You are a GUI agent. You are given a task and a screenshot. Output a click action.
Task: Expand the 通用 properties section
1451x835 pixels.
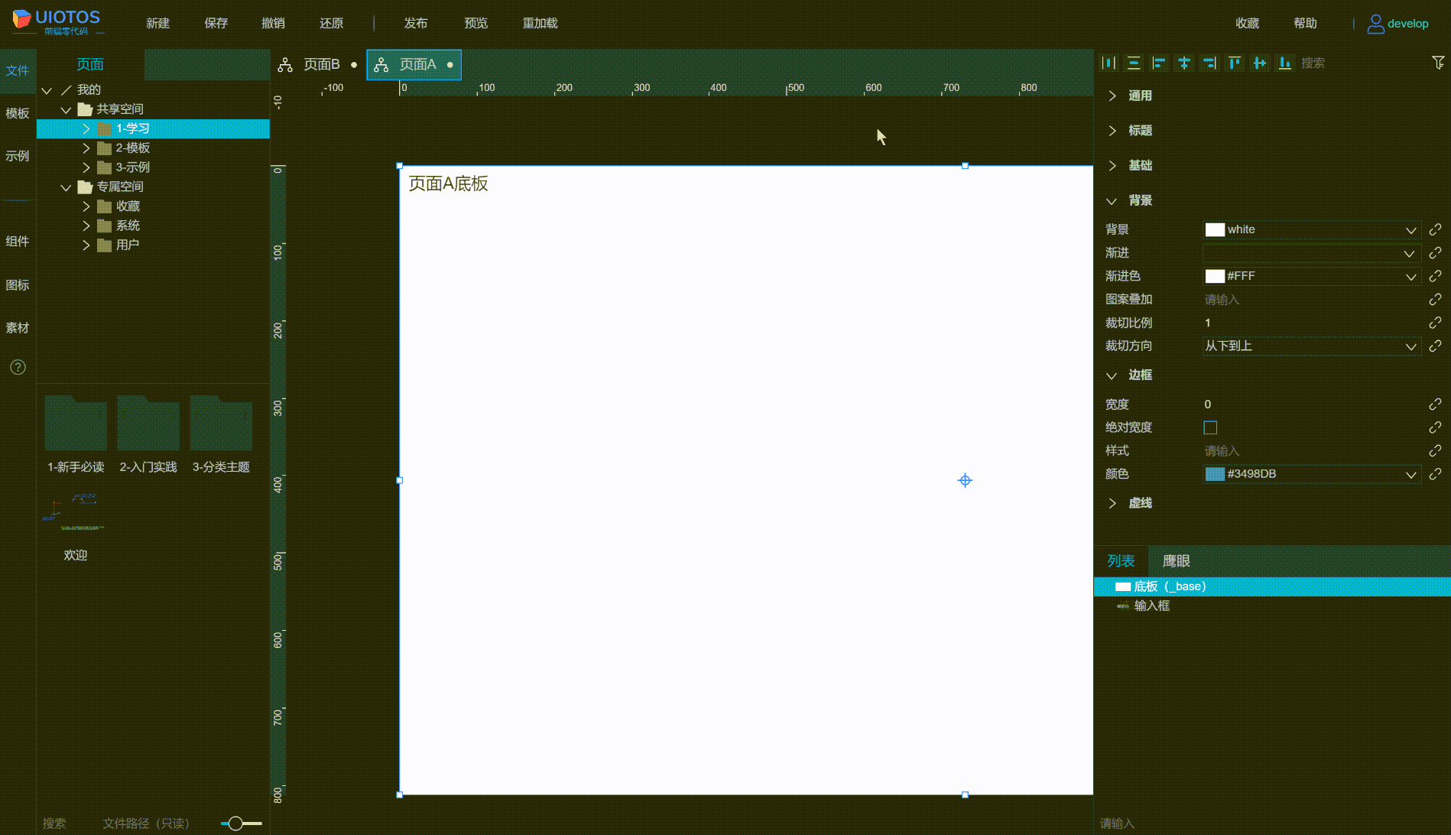1139,96
